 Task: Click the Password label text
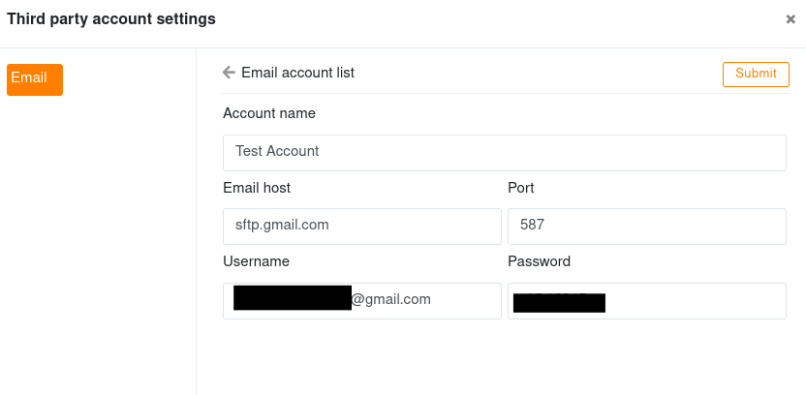[x=540, y=261]
